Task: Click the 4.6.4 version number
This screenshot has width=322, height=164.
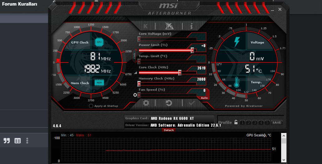Action: tap(57, 126)
